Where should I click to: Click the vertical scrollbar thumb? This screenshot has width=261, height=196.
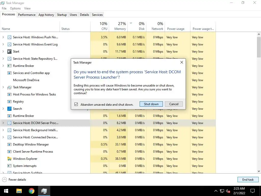click(x=259, y=47)
